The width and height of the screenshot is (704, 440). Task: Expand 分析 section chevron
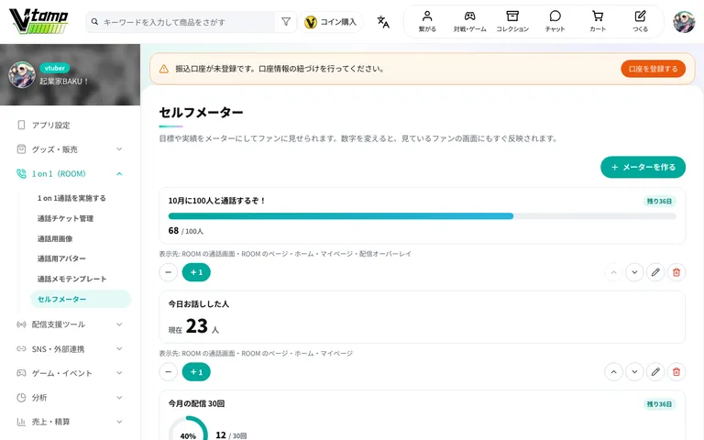coord(119,397)
